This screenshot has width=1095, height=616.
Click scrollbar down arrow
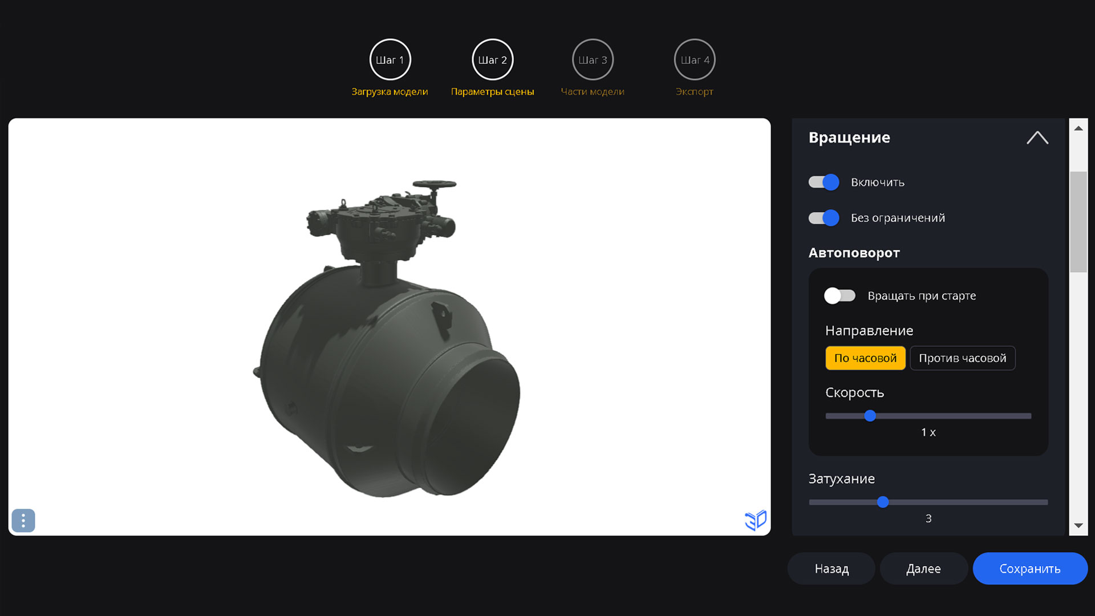(1078, 525)
